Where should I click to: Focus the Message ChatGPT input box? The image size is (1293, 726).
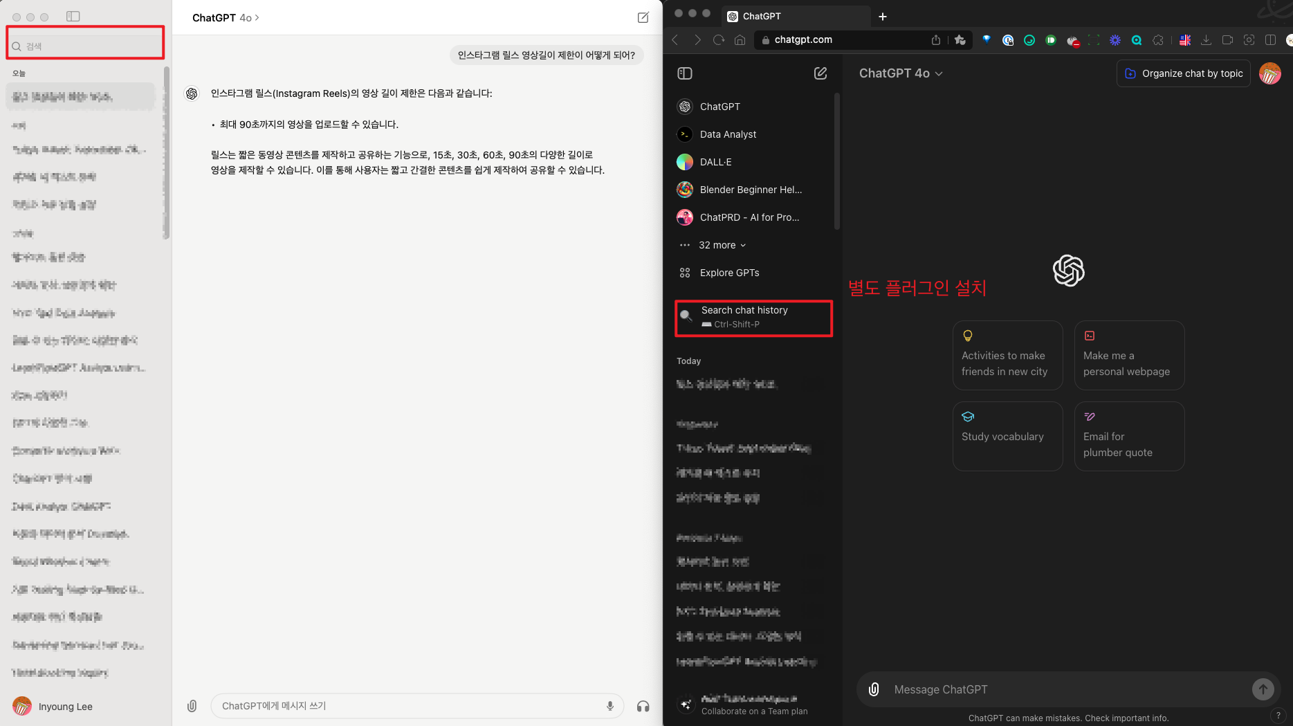coord(1069,689)
